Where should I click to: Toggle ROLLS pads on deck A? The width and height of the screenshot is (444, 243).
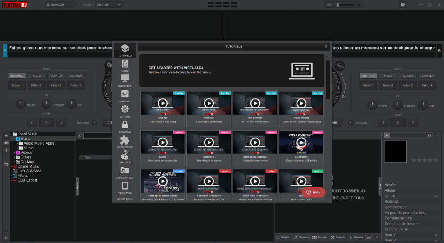pos(36,76)
